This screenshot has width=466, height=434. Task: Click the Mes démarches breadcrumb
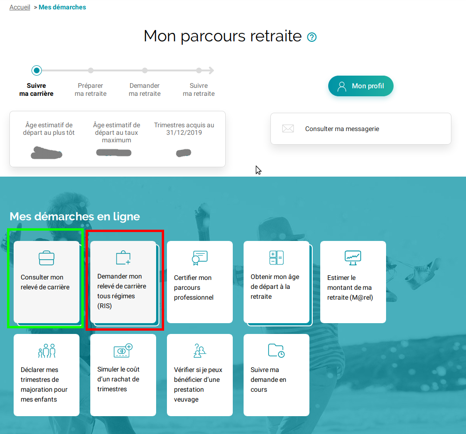pos(63,7)
